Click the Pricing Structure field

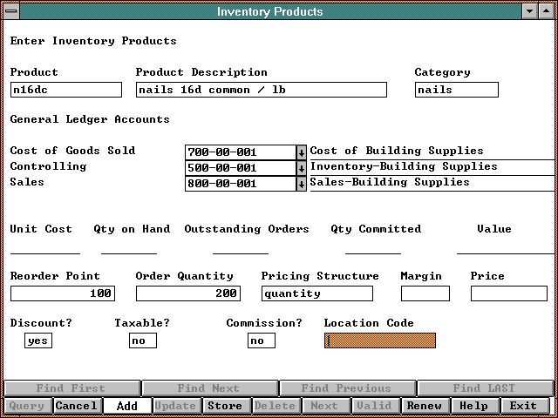pyautogui.click(x=316, y=293)
